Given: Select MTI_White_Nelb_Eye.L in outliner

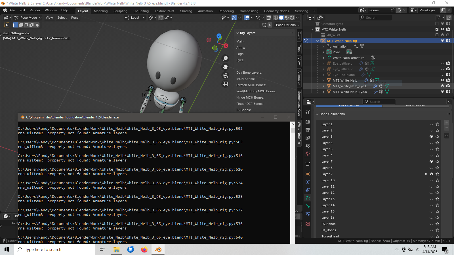Looking at the screenshot, I should 350,86.
